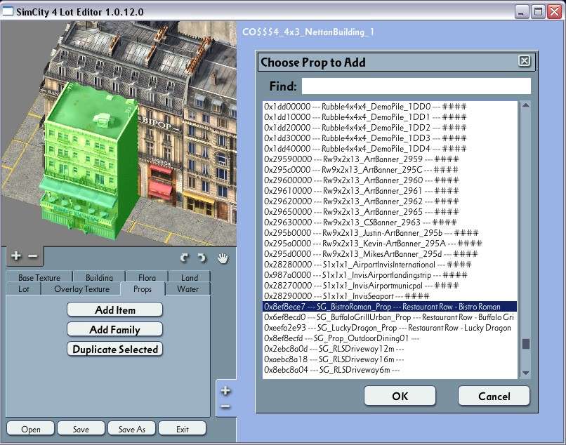Select SG_Prop_OutdoorDining01 row
The height and width of the screenshot is (445, 566).
[390, 338]
